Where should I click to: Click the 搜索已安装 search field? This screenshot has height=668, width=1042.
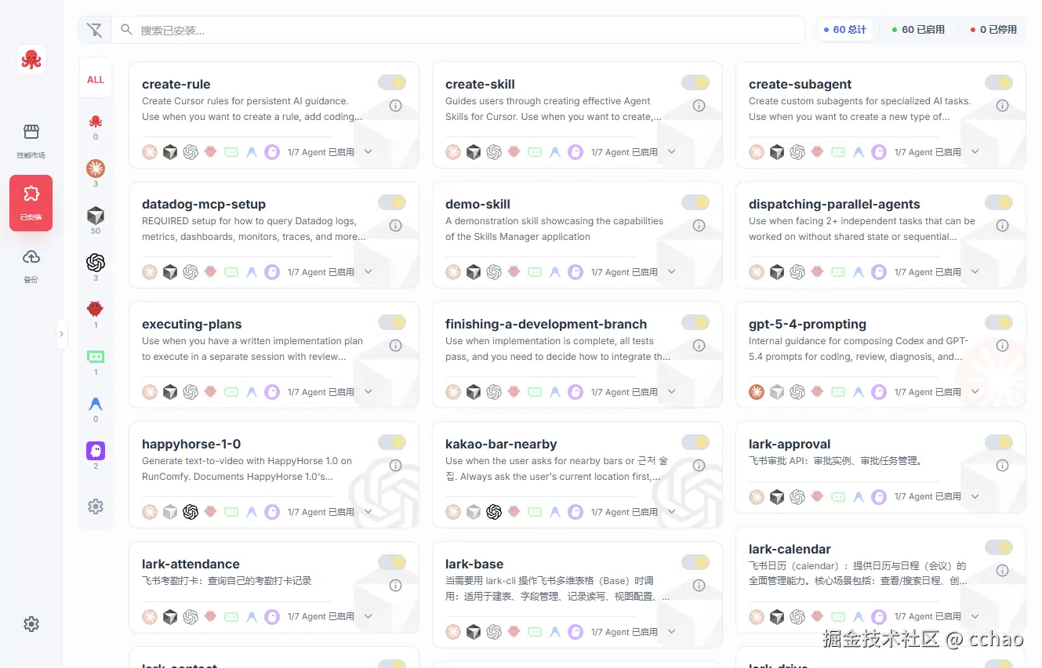click(x=458, y=31)
